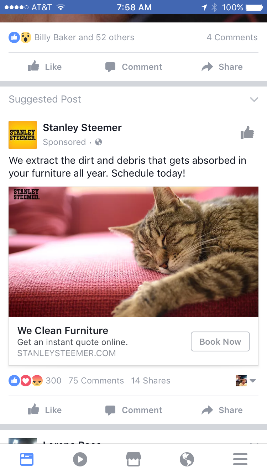This screenshot has width=267, height=475.
Task: Open the Notifications globe icon
Action: [x=187, y=459]
